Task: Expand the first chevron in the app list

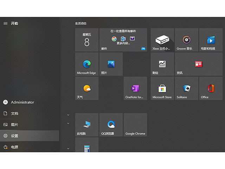Action: (68, 115)
